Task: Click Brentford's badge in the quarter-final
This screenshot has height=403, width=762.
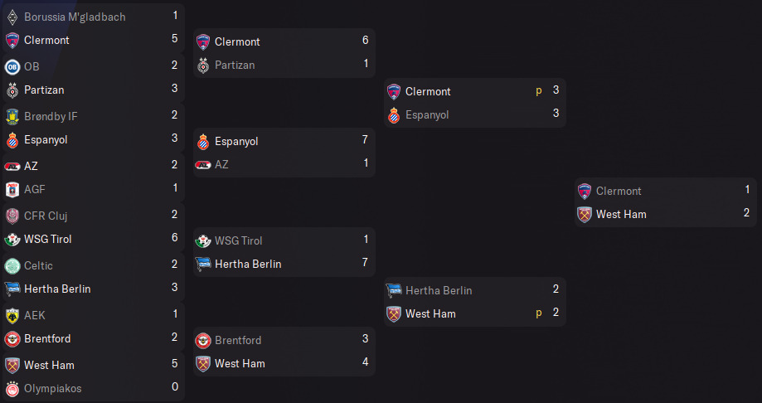Action: pyautogui.click(x=202, y=341)
